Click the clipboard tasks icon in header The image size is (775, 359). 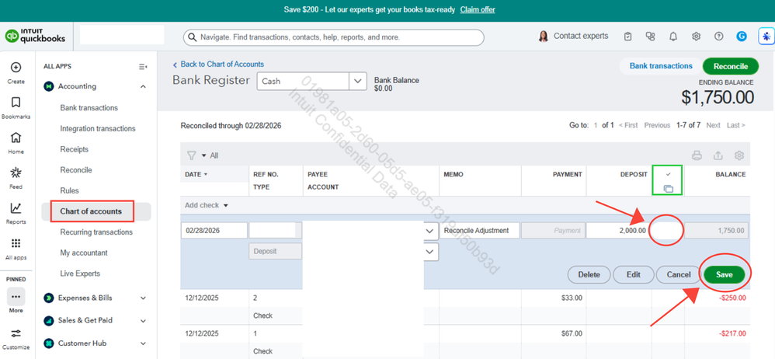coord(627,36)
